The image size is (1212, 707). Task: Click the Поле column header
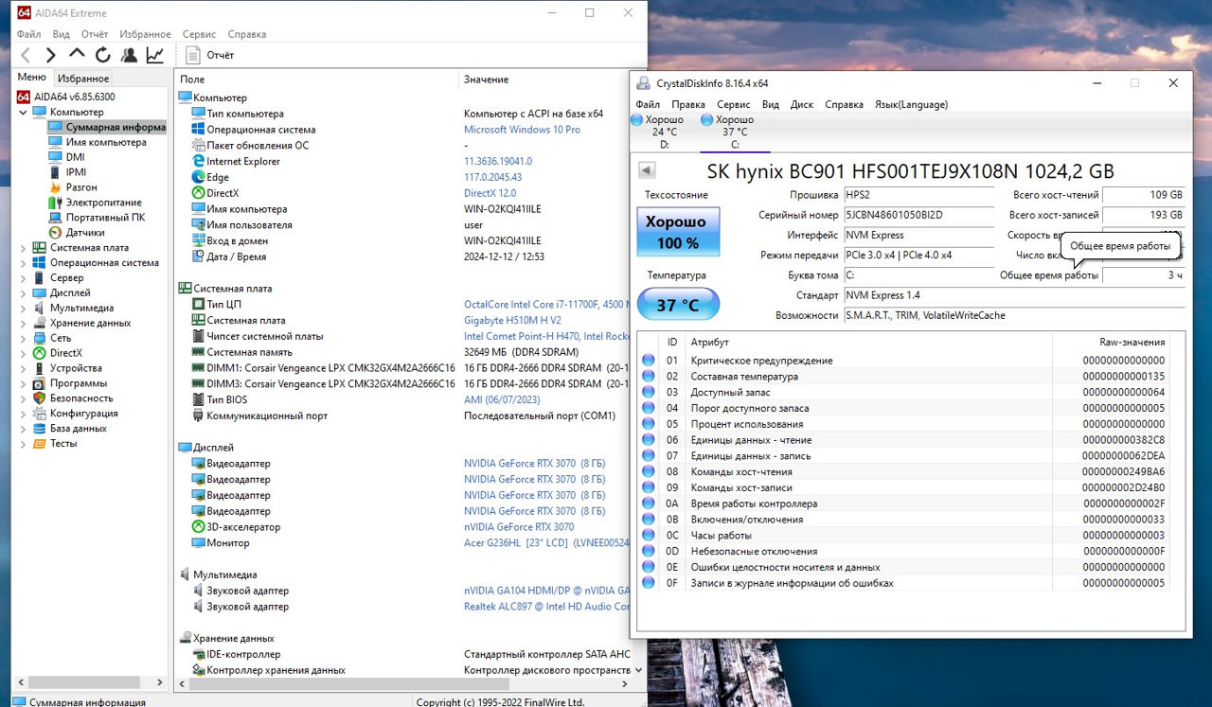[317, 80]
